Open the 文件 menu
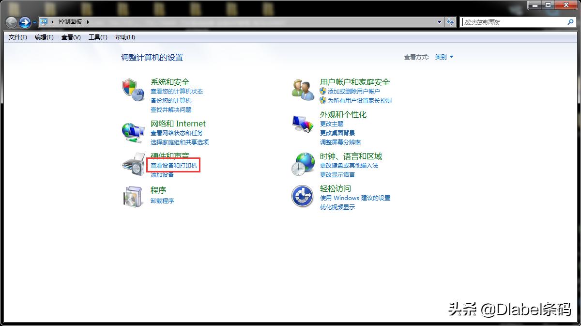 tap(16, 37)
